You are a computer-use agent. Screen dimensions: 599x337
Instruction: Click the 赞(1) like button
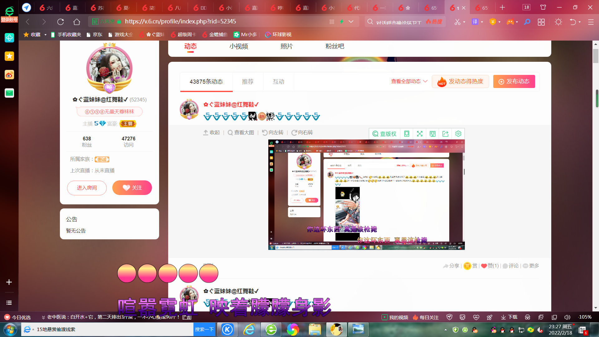pyautogui.click(x=490, y=266)
